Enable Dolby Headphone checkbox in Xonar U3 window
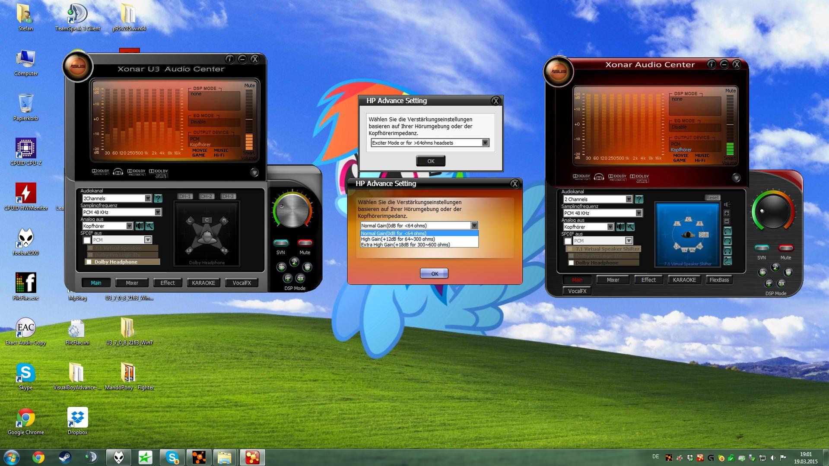 (89, 262)
